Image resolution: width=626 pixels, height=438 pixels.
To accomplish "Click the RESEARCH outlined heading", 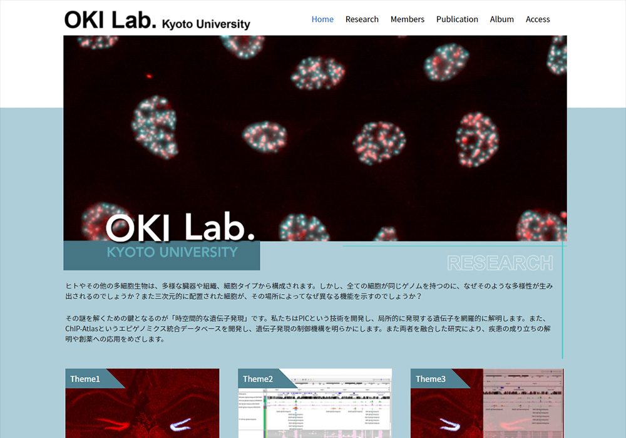I will (x=500, y=263).
